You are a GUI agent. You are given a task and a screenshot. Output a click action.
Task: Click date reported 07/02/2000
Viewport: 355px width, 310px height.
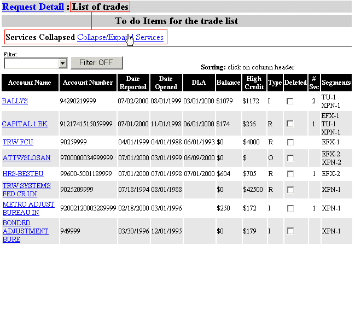click(x=133, y=101)
